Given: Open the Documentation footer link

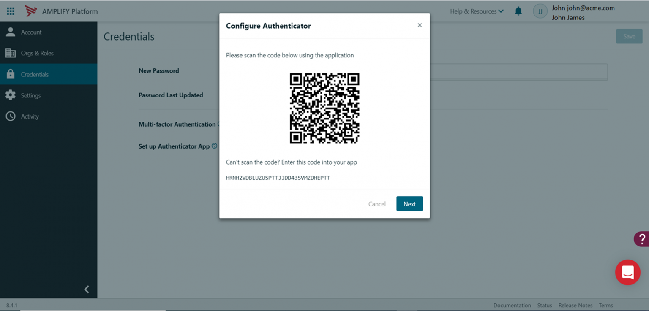Looking at the screenshot, I should coord(512,305).
